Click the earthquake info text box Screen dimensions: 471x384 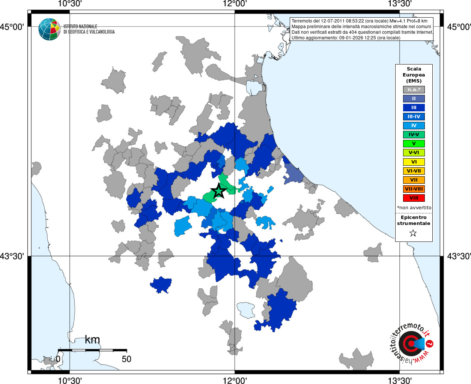tap(362, 29)
